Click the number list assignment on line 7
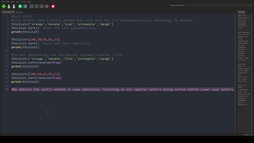 [35, 40]
